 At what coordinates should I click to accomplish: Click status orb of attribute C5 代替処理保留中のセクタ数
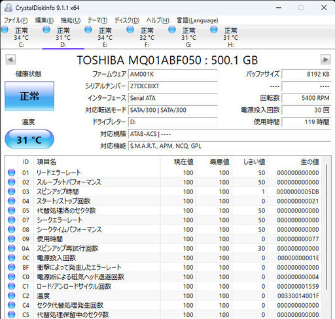click(12, 314)
